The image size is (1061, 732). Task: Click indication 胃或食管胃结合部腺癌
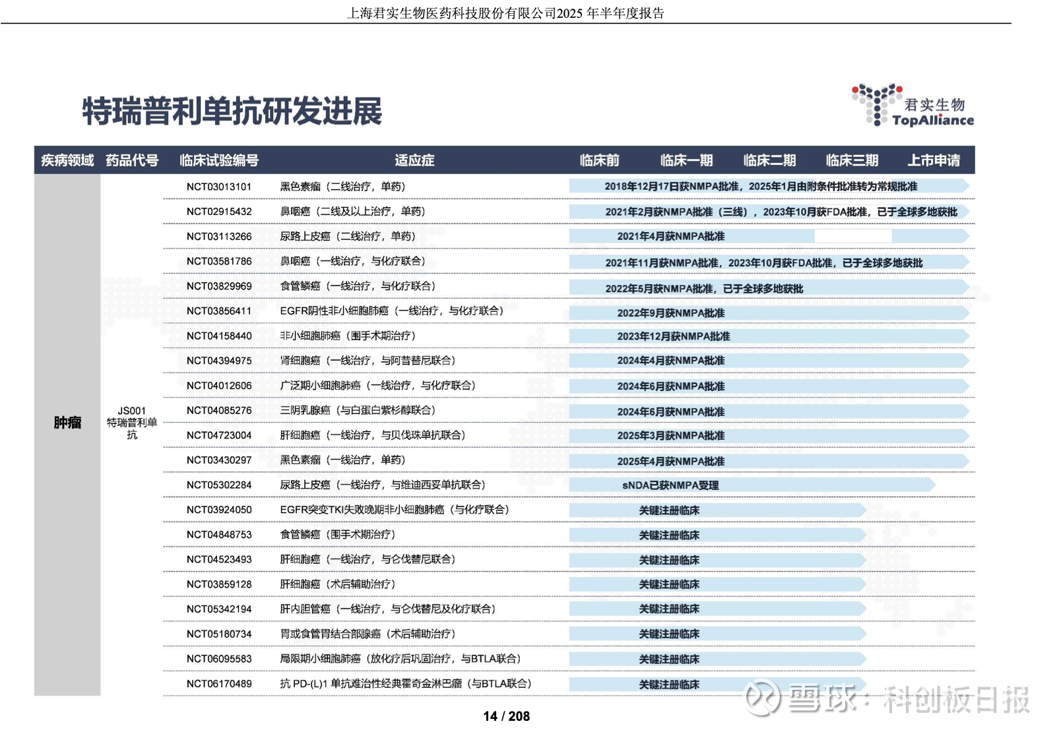click(368, 634)
